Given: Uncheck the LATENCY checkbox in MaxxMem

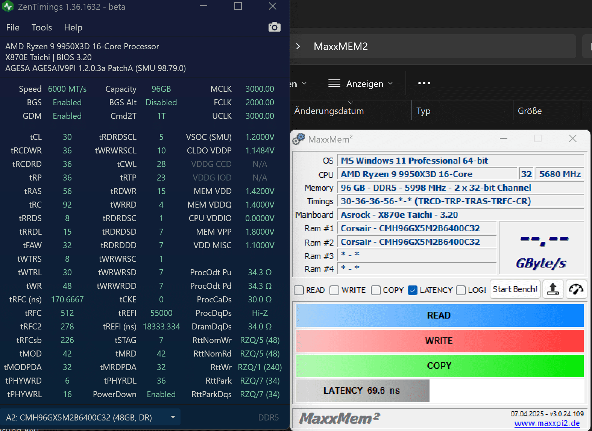Looking at the screenshot, I should click(413, 290).
